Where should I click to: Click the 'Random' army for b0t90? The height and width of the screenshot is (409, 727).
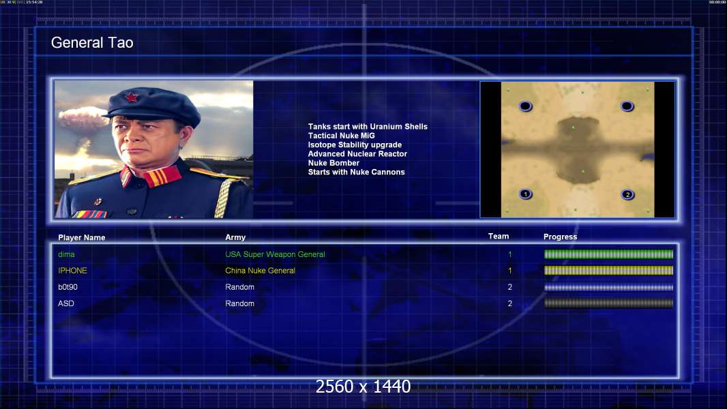(239, 287)
